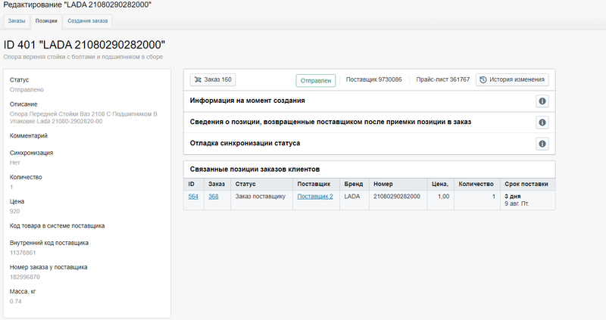Click clock icon on История изменения button
The width and height of the screenshot is (606, 320).
(x=483, y=79)
